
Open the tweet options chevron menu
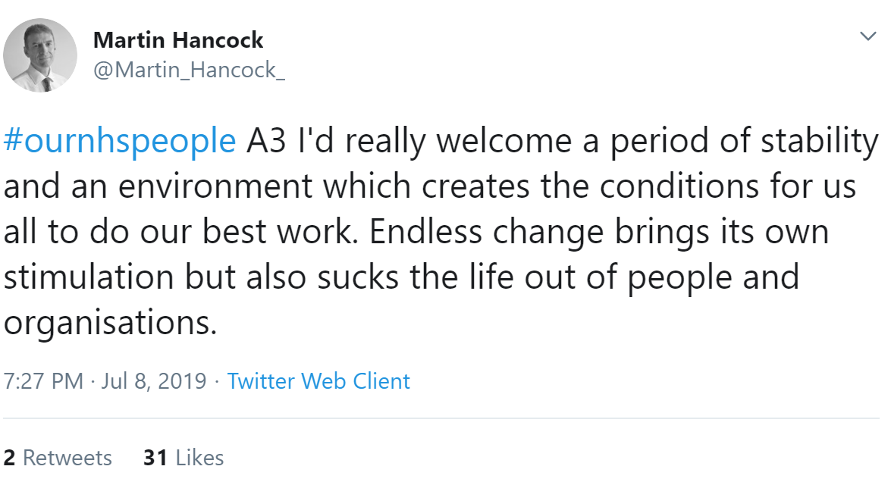866,36
